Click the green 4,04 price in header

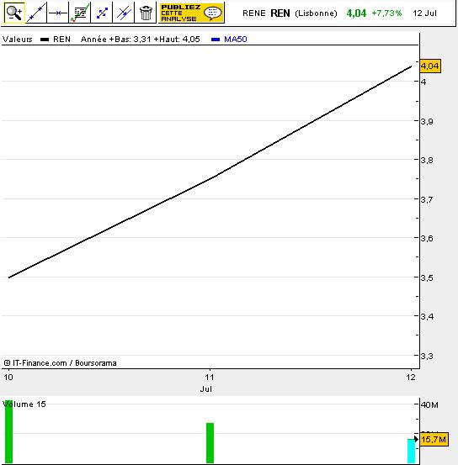(x=356, y=13)
